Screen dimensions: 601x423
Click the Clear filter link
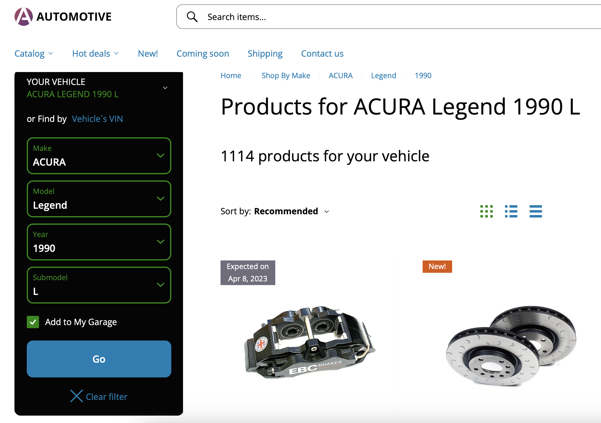pyautogui.click(x=106, y=397)
